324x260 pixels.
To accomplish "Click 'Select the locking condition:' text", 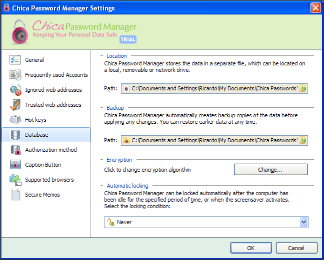I will point(137,206).
